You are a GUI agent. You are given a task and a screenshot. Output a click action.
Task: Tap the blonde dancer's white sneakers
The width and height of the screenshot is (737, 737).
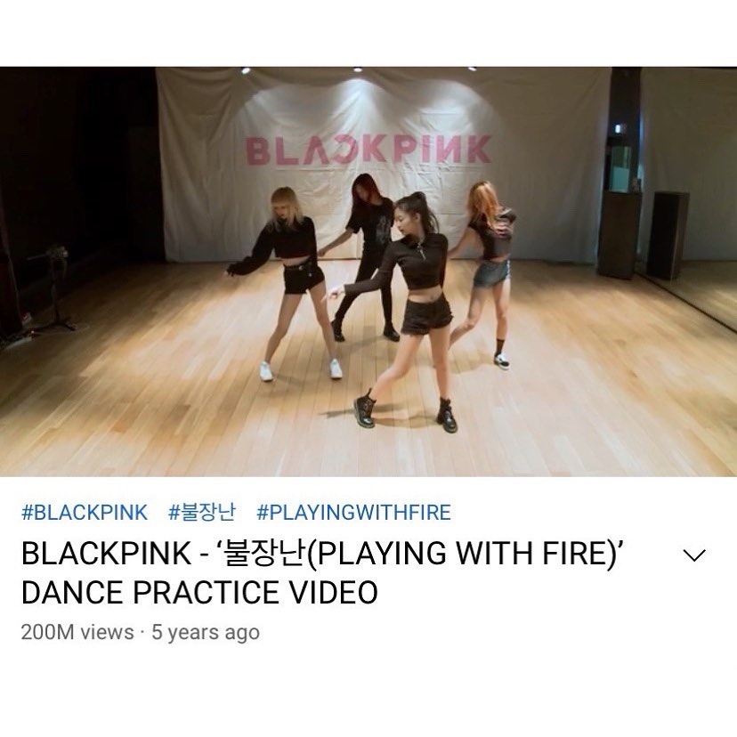click(x=301, y=370)
